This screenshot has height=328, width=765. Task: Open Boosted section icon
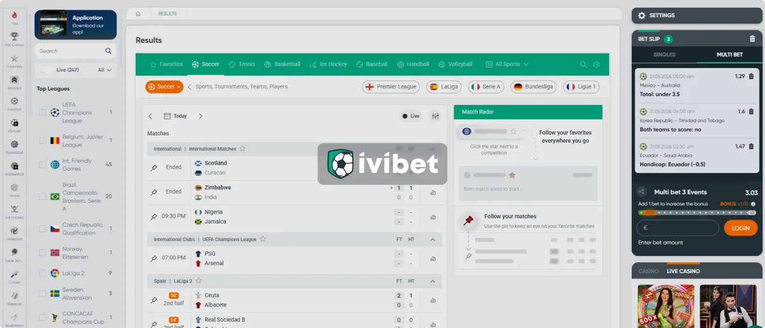tap(14, 82)
